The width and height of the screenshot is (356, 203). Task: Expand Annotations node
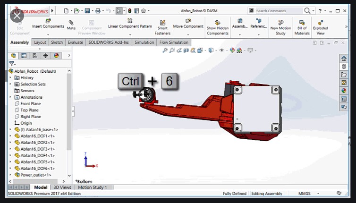click(10, 97)
